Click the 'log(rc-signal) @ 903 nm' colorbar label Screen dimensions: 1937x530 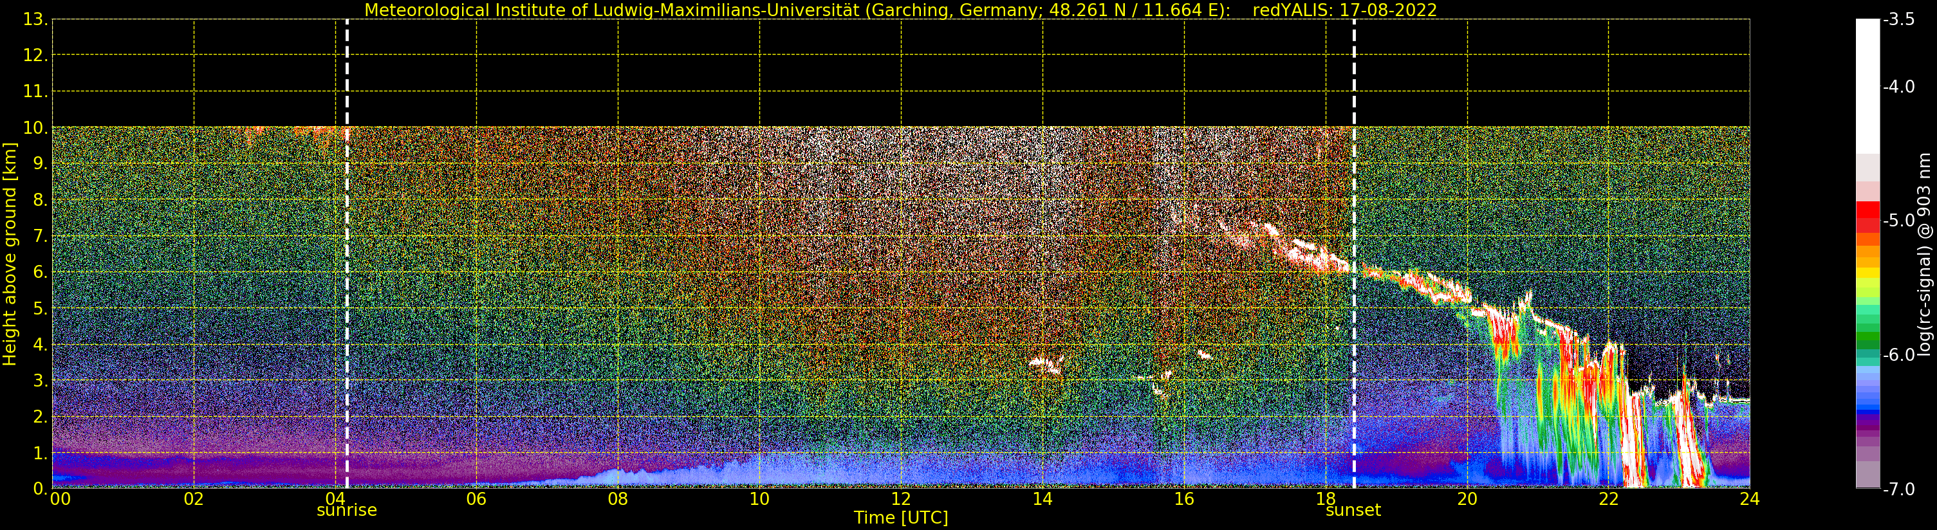click(1924, 254)
